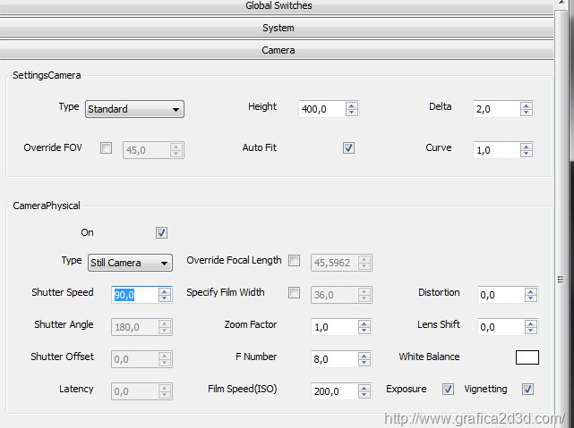
Task: Expand the Global Switches rollout
Action: point(277,6)
